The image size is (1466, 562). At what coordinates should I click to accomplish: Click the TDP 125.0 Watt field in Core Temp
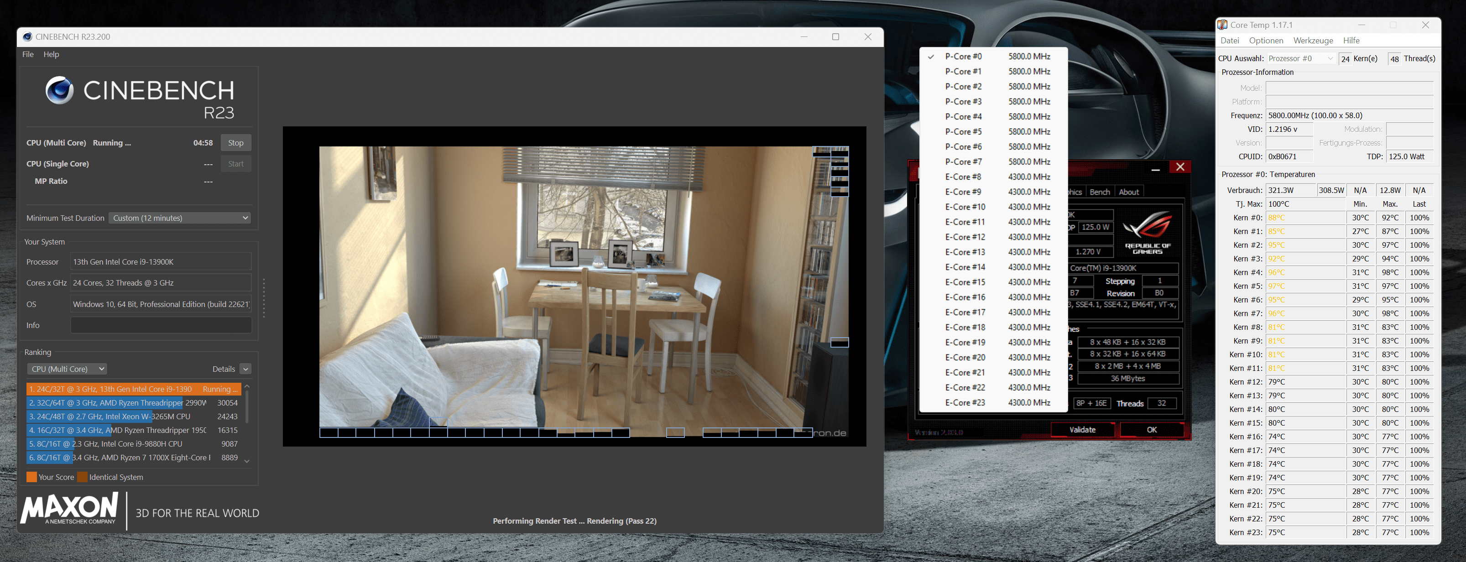click(1409, 156)
